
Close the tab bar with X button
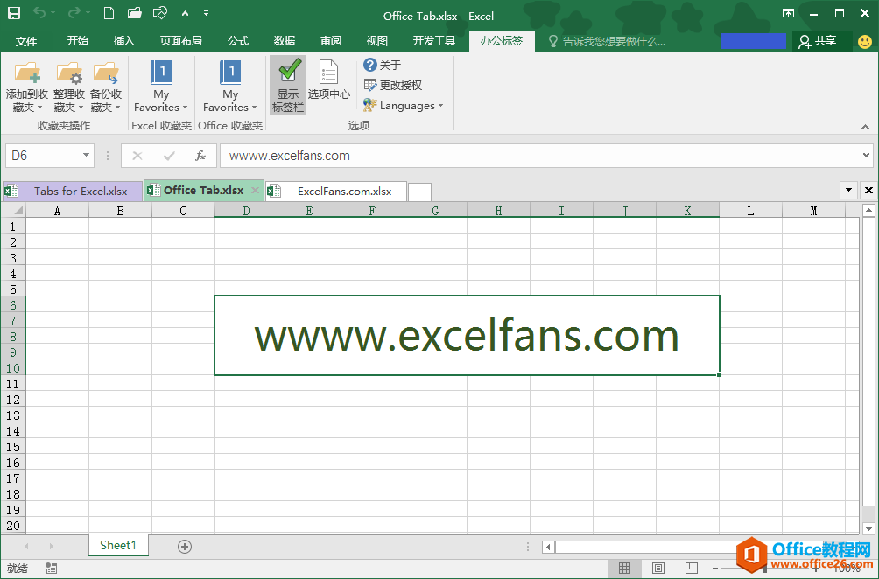(868, 190)
